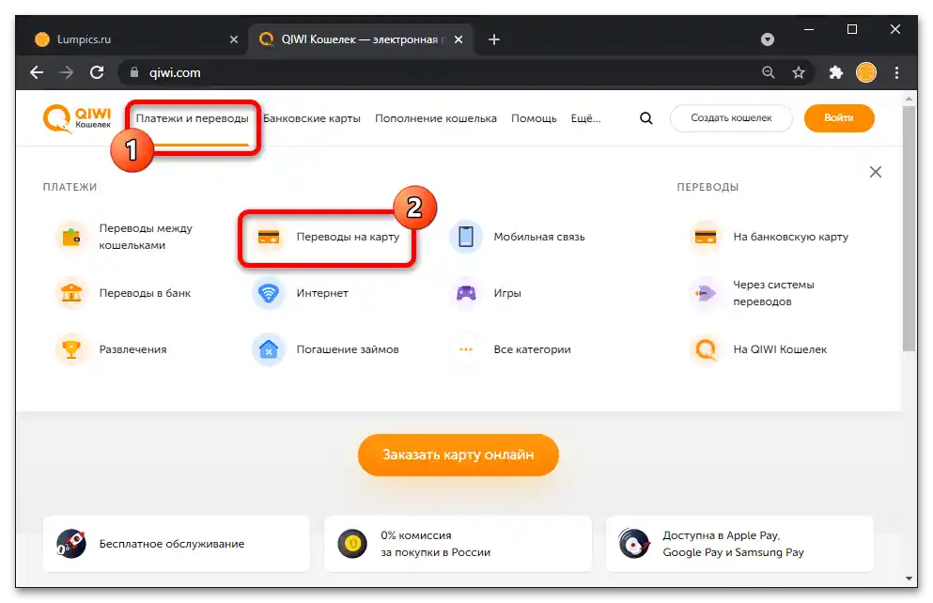Go back with the browser back arrow

click(37, 72)
